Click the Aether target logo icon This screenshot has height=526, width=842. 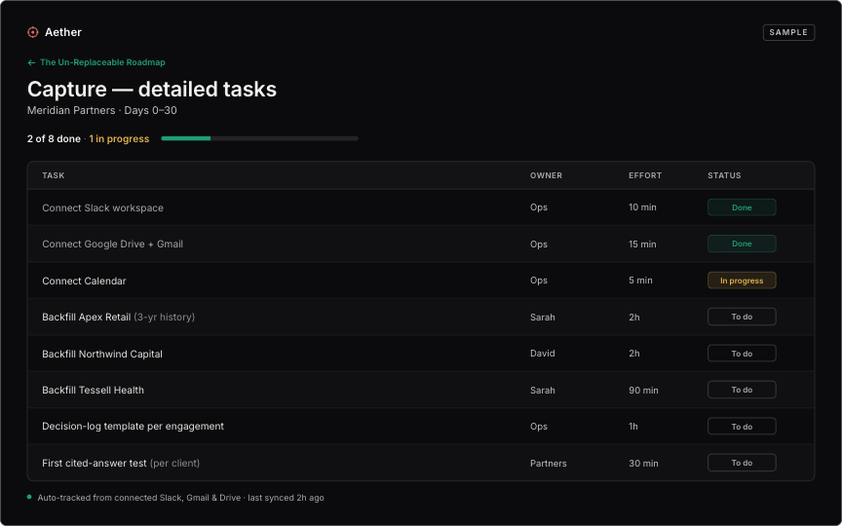(x=33, y=32)
